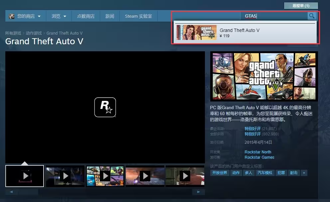Screen dimensions: 330x202
Task: Add a custom tag with plus button
Action: coord(304,173)
